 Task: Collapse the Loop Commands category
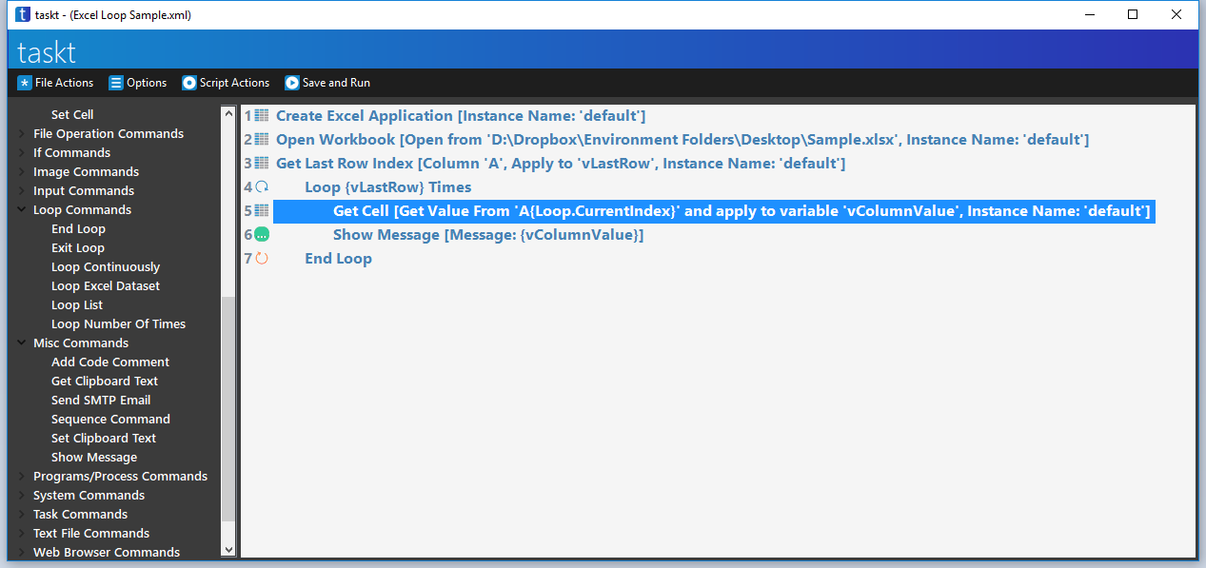(21, 209)
